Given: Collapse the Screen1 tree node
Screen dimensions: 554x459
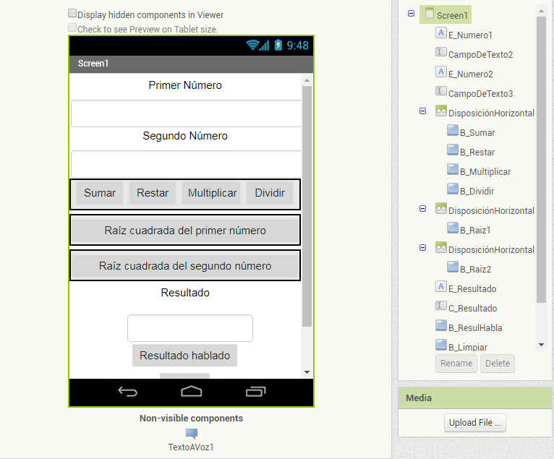Looking at the screenshot, I should click(411, 14).
